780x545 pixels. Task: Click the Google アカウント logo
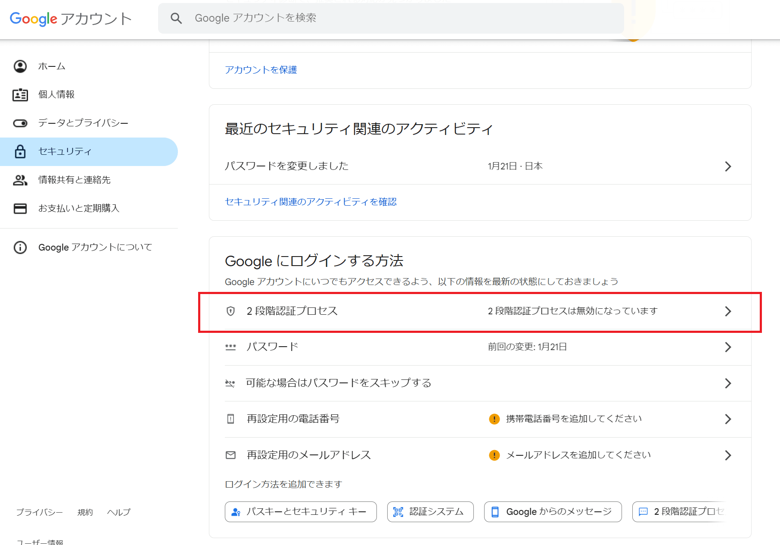(x=71, y=19)
